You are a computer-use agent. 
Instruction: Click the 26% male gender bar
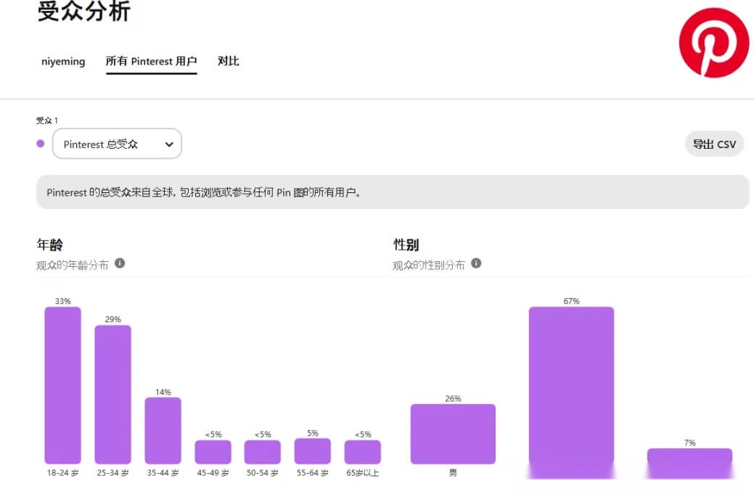[453, 434]
